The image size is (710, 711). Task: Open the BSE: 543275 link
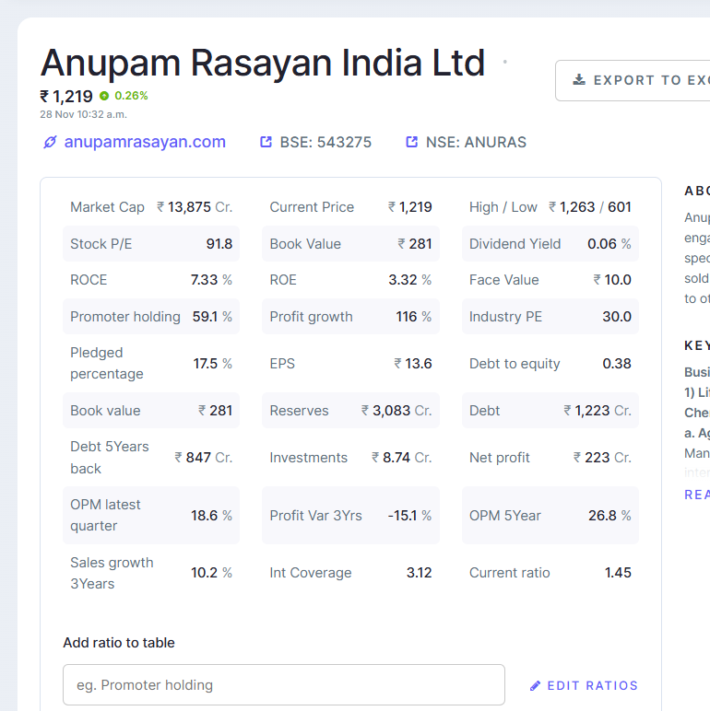pyautogui.click(x=325, y=142)
